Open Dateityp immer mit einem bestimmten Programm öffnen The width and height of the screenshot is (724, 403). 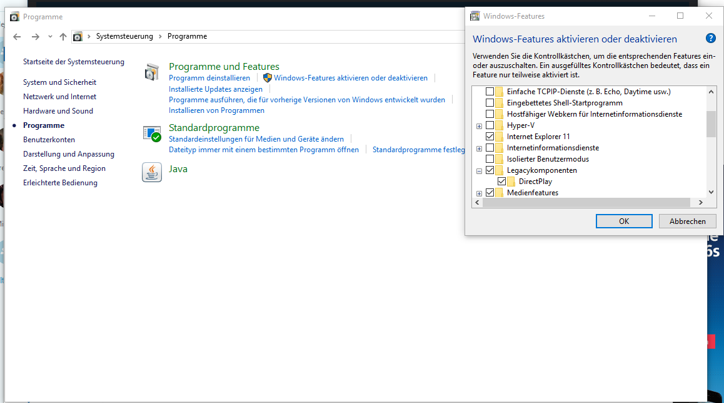(264, 150)
